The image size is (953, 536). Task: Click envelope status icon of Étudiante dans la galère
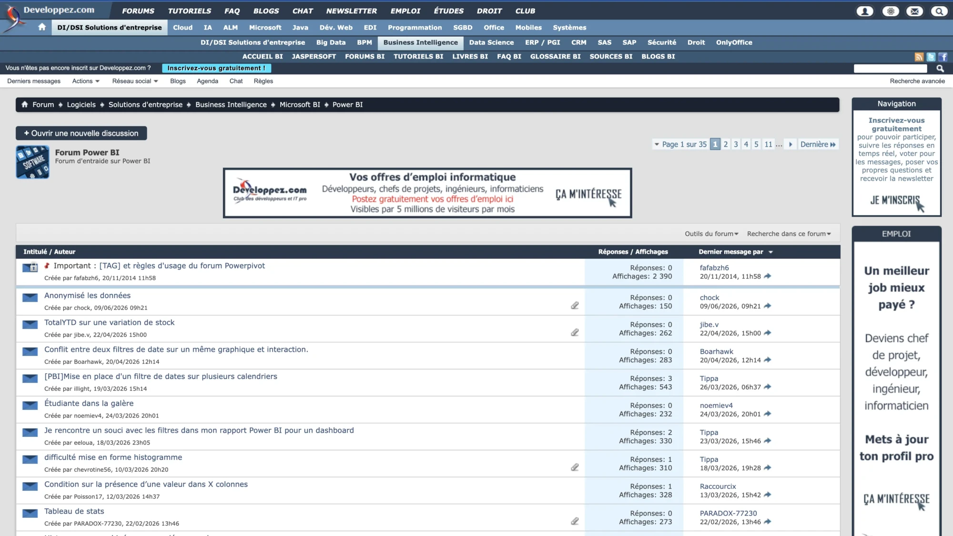pos(30,406)
